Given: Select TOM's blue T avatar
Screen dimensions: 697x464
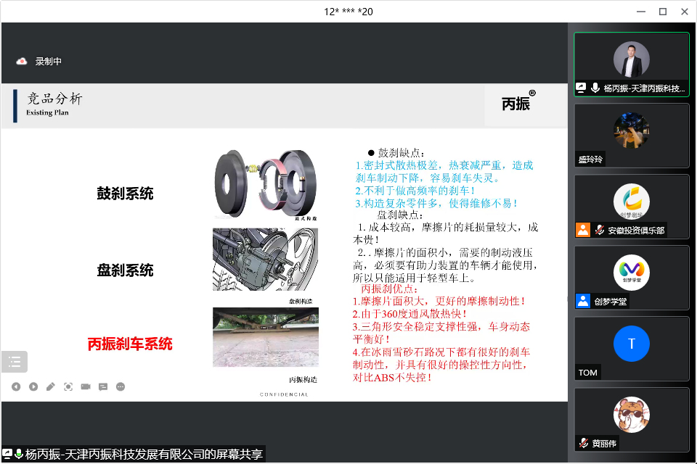Looking at the screenshot, I should pyautogui.click(x=631, y=344).
